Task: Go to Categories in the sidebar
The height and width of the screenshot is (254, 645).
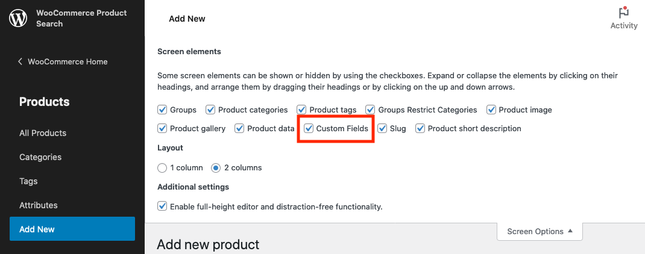Action: (x=40, y=157)
